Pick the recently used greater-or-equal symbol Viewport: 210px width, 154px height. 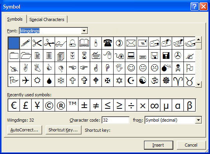point(119,105)
